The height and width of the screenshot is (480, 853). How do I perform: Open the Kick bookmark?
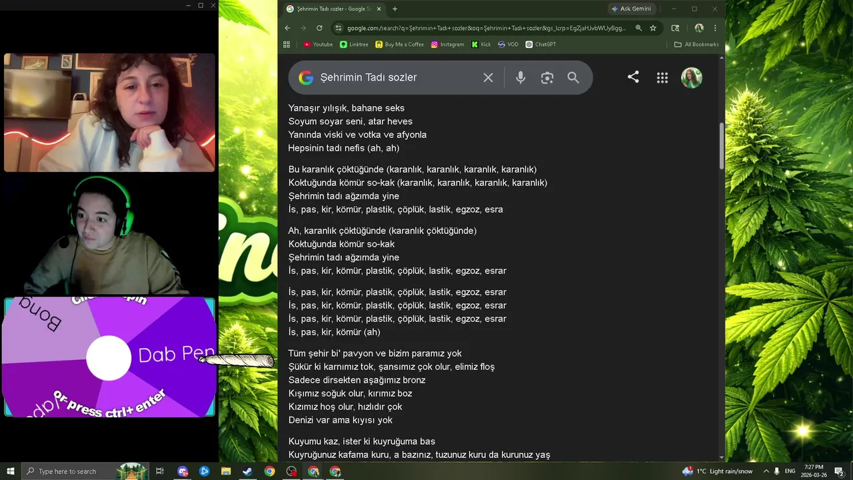point(481,45)
